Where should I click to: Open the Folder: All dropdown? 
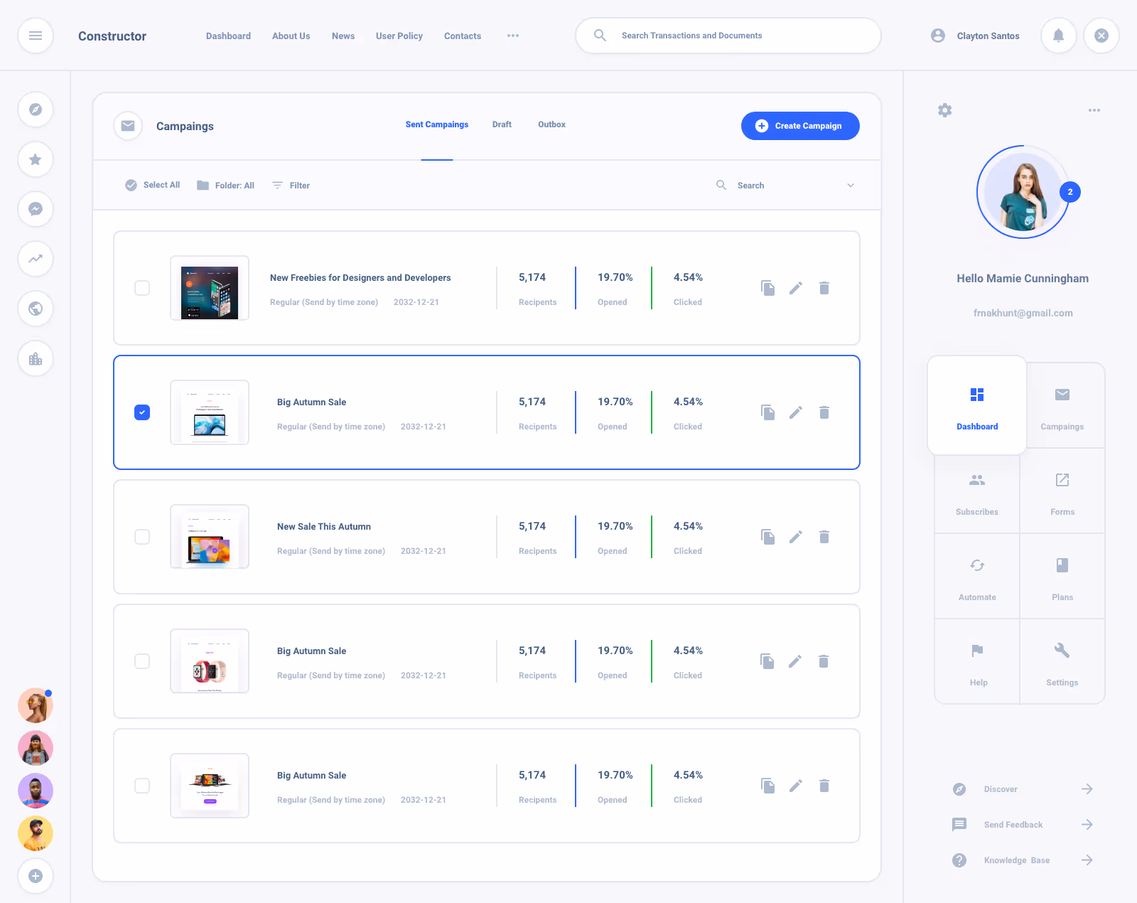(x=225, y=185)
